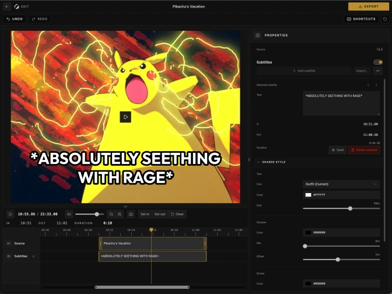Add a new subtitle

tap(304, 71)
